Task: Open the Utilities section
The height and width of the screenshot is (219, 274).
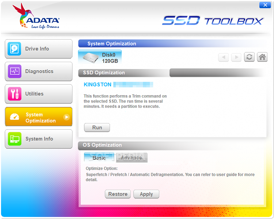Action: 39,94
